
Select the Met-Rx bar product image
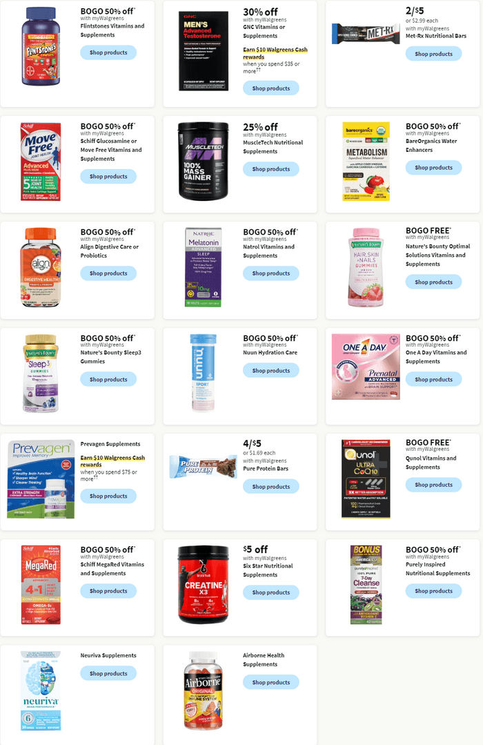point(366,33)
